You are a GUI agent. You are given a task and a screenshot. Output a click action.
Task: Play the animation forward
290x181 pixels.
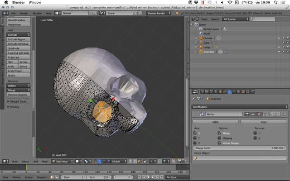pyautogui.click(x=153, y=177)
